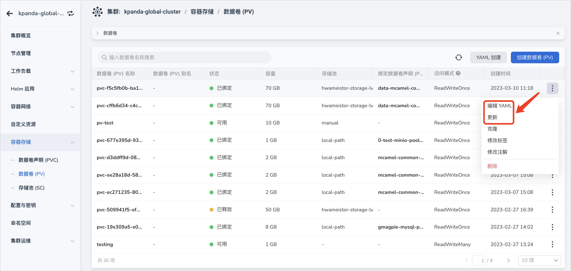
Task: Open 集群概览 in sidebar
Action: pos(21,35)
